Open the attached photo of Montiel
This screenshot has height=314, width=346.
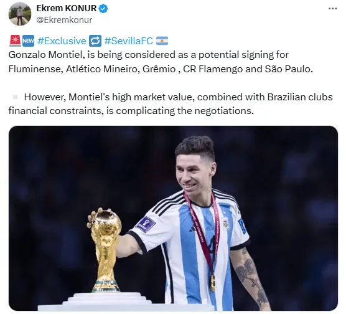173,218
